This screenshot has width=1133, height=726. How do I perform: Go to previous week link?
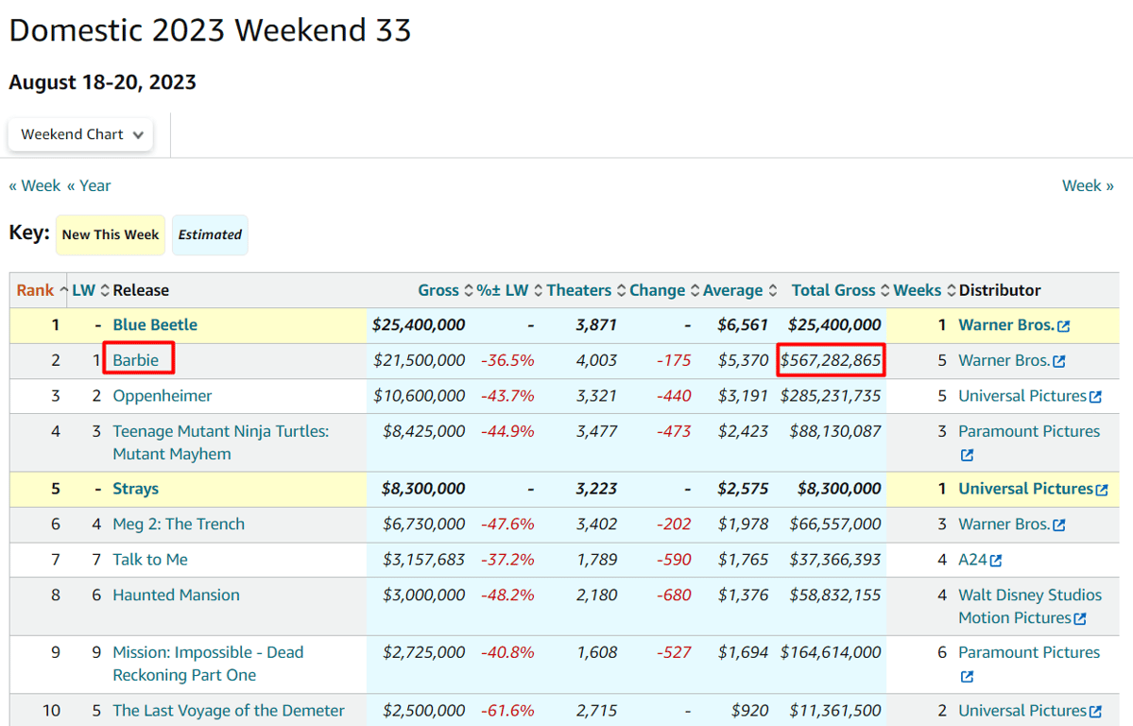(35, 185)
